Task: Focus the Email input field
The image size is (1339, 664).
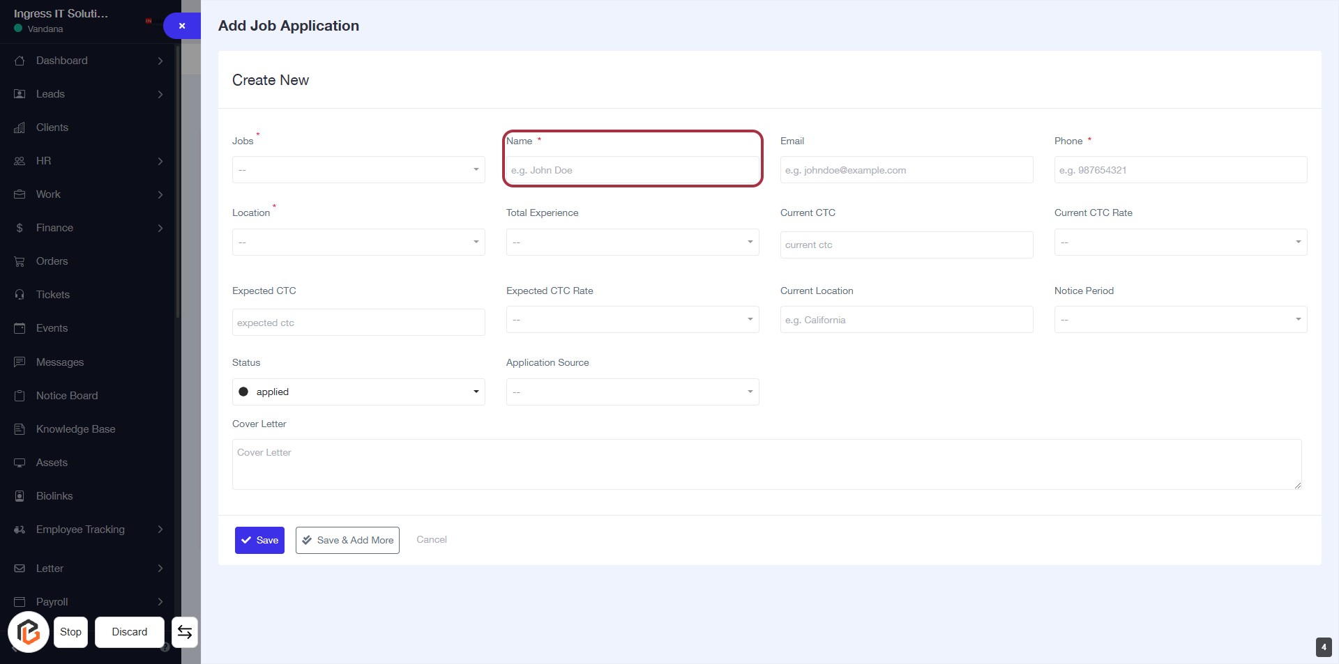Action: pyautogui.click(x=906, y=170)
